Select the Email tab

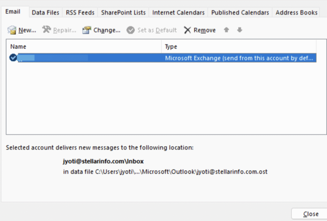[x=13, y=12]
